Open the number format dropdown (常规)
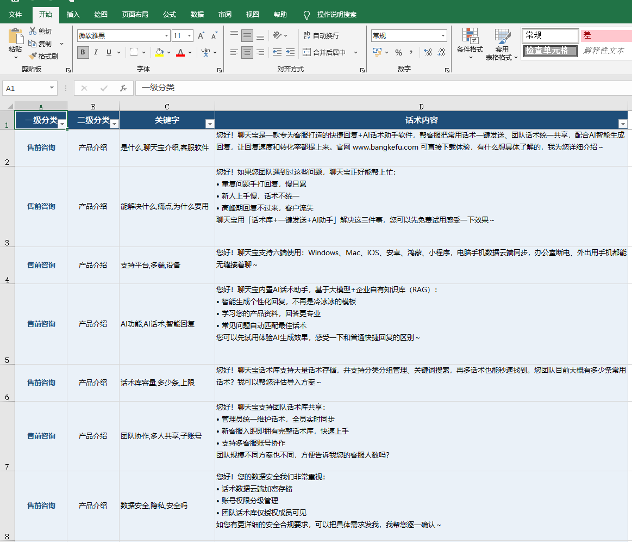The image size is (632, 542). pyautogui.click(x=443, y=35)
